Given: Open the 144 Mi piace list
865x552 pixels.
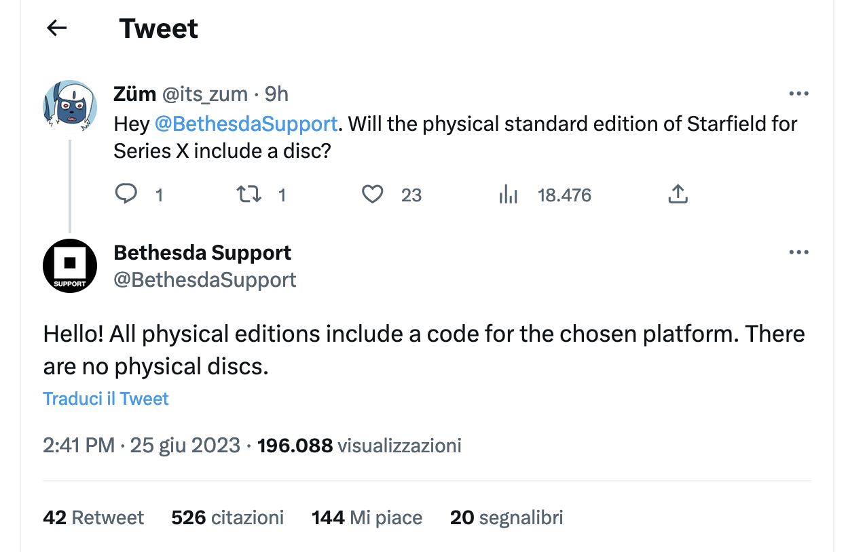Looking at the screenshot, I should pyautogui.click(x=367, y=518).
